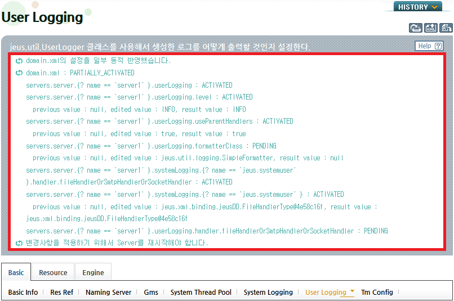Switch to the Engine tab
454x301 pixels.
[93, 272]
